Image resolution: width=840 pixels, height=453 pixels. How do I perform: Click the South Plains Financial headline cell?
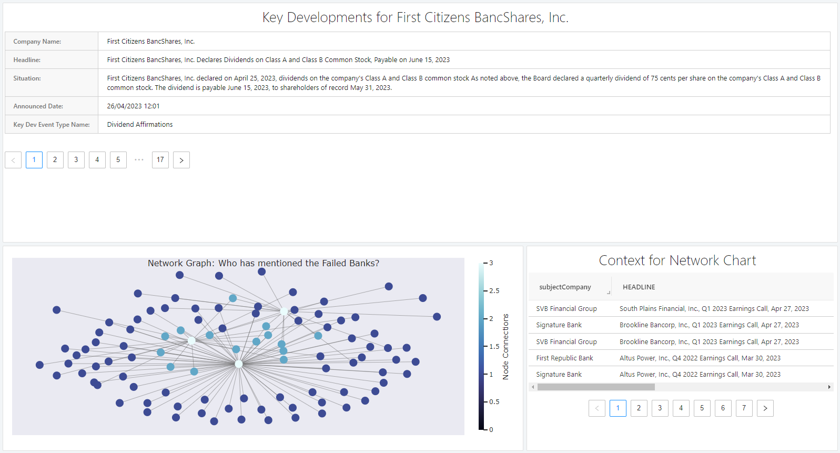714,309
